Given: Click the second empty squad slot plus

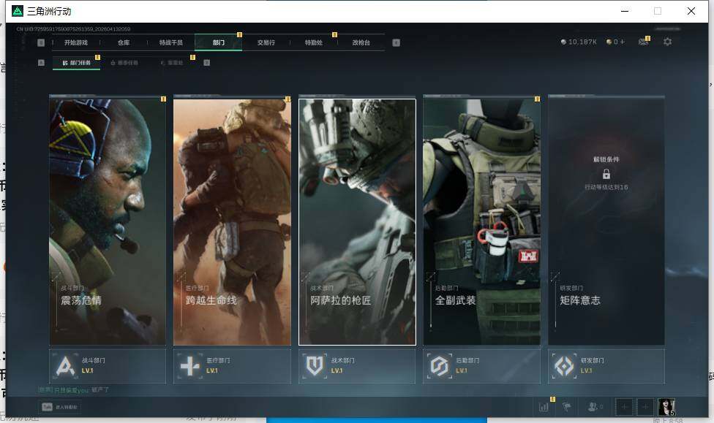Looking at the screenshot, I should coord(645,407).
